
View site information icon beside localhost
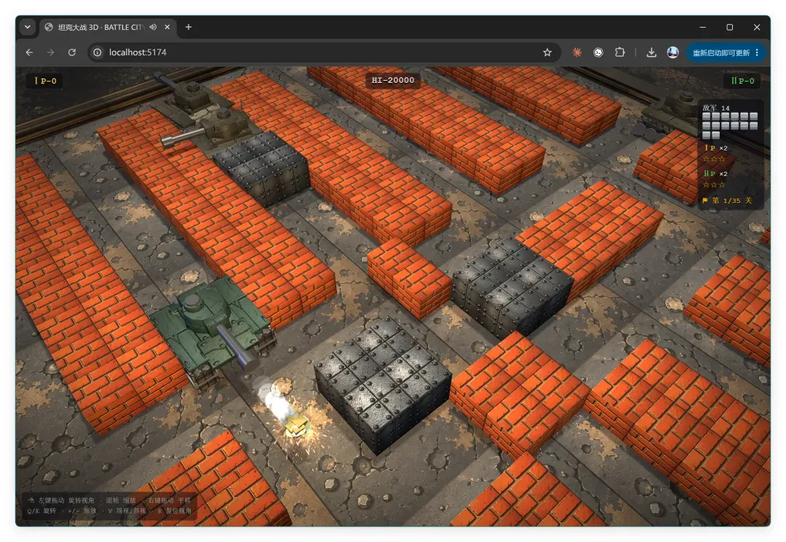(98, 52)
